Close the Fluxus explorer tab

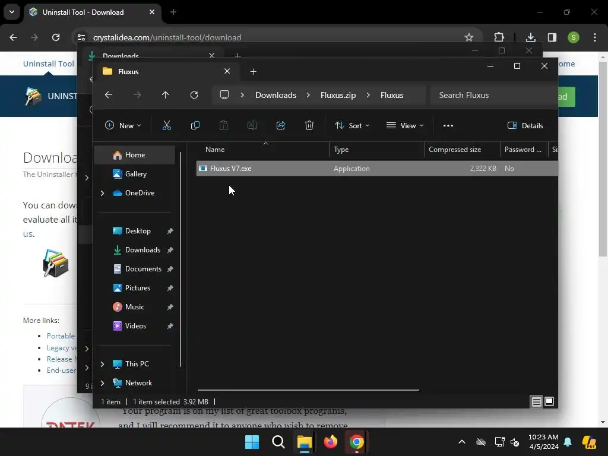pos(227,71)
